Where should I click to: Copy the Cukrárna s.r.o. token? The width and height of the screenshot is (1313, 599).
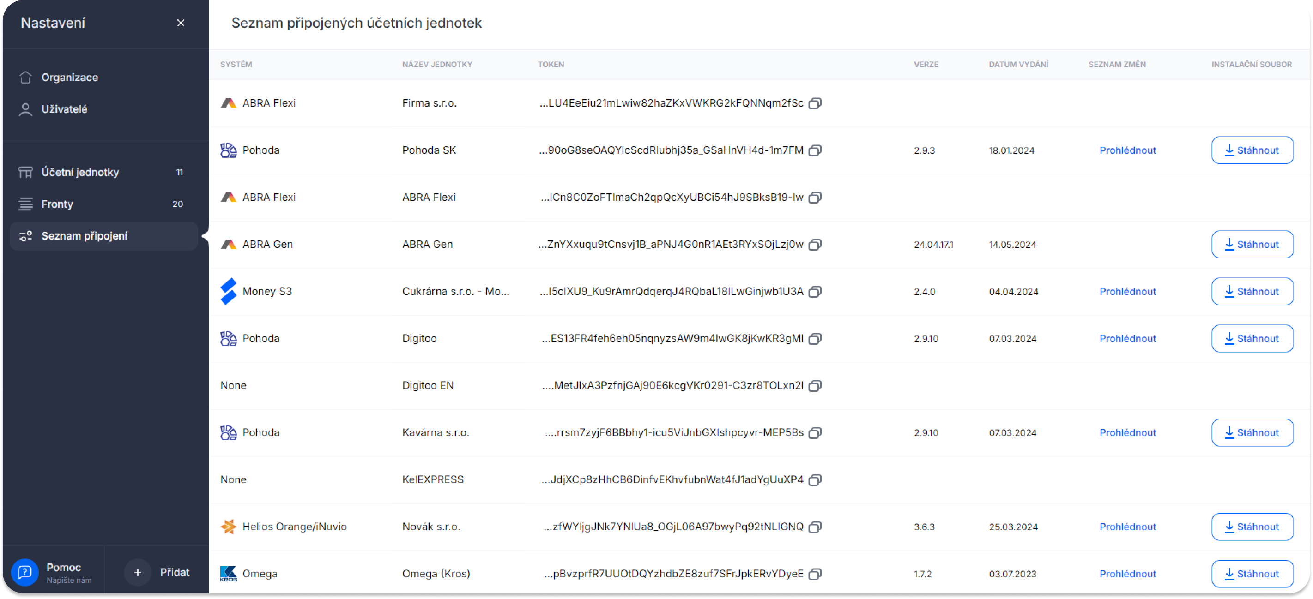click(815, 292)
